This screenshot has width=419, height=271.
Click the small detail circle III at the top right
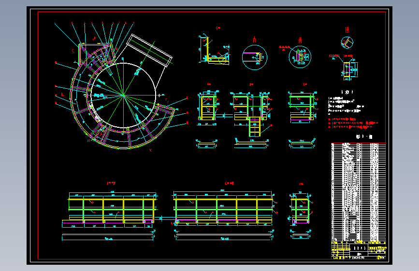coord(347,43)
